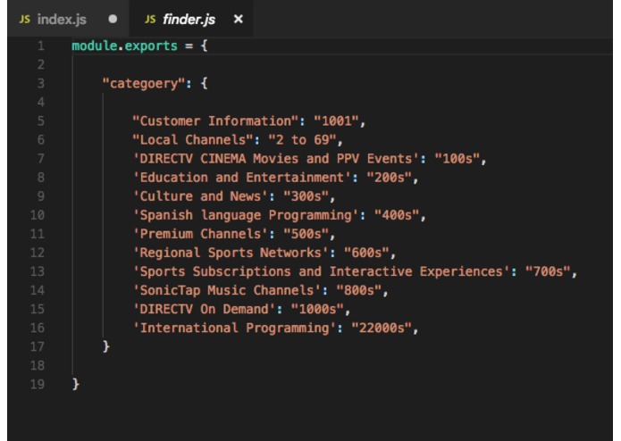The height and width of the screenshot is (441, 621).
Task: Click the "22000s" value
Action: click(x=382, y=328)
